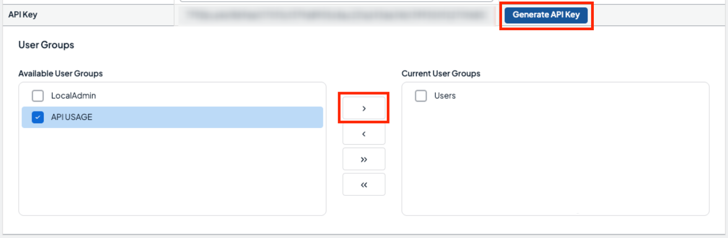Click the User Groups section heading
This screenshot has height=238, width=728.
click(x=46, y=45)
